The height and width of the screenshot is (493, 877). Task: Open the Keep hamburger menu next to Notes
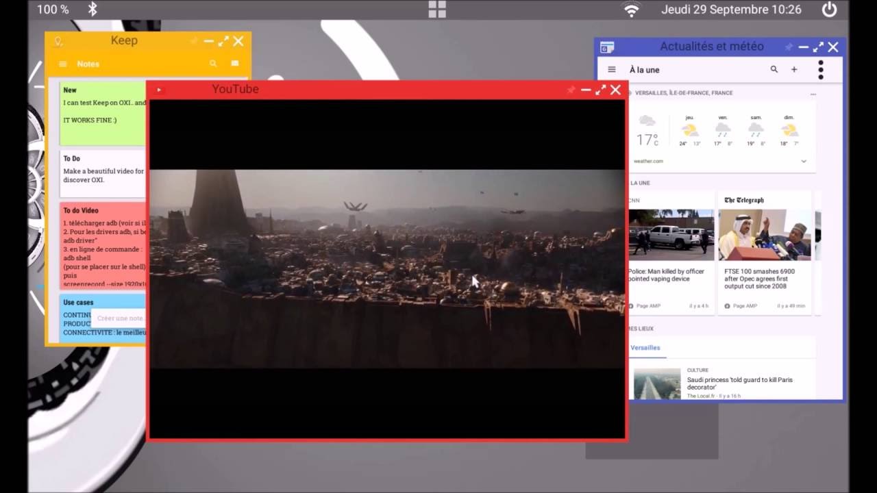click(63, 64)
